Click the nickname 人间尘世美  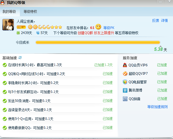tap(26, 21)
